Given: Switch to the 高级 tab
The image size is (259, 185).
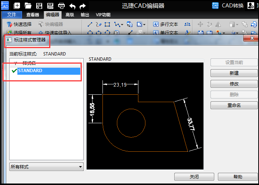Looking at the screenshot, I should [70, 15].
